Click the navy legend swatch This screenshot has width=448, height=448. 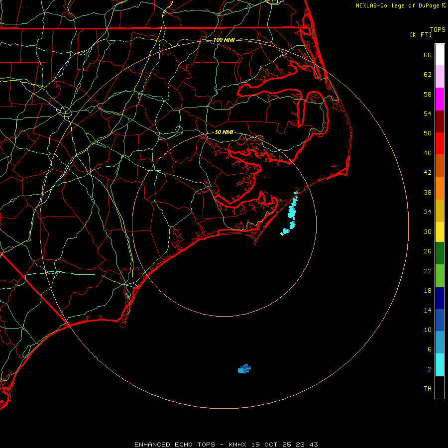(440, 298)
